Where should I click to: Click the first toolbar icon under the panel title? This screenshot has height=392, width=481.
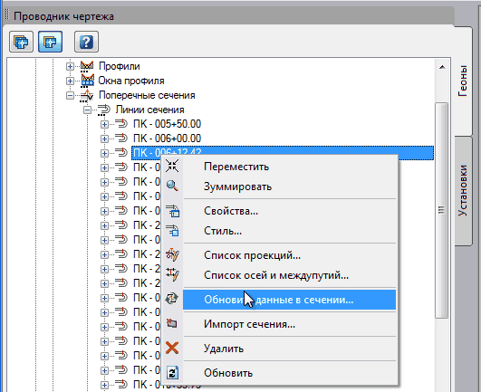coord(21,42)
